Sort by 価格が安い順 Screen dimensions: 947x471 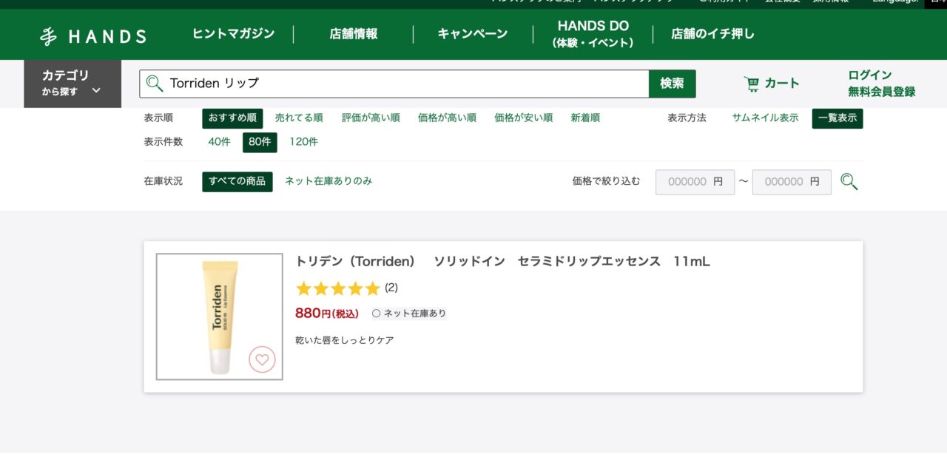click(523, 118)
